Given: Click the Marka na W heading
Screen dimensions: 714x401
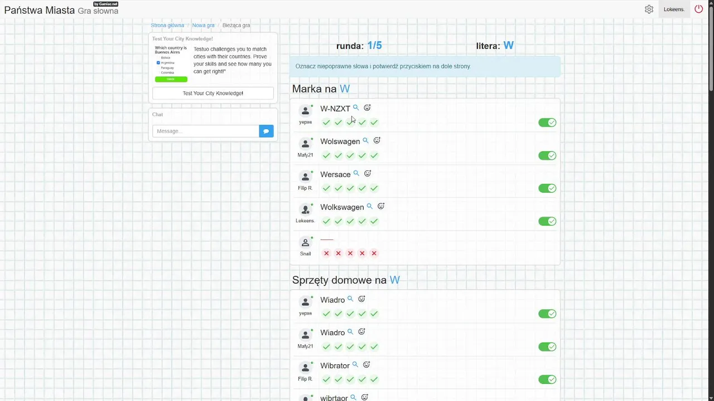Looking at the screenshot, I should point(321,89).
